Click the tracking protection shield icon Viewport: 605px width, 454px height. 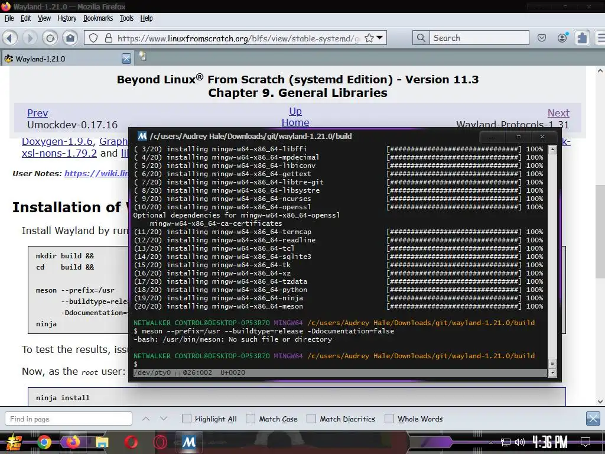(93, 38)
